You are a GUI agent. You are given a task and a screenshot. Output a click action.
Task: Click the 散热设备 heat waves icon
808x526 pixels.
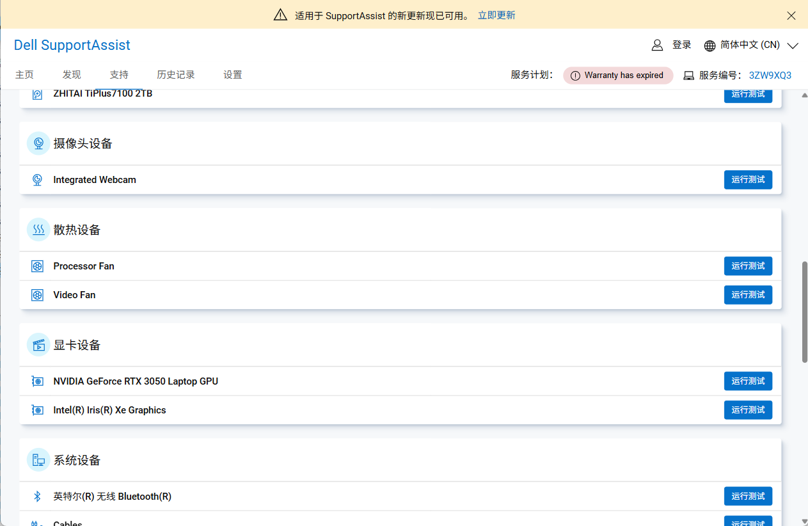[x=38, y=230]
